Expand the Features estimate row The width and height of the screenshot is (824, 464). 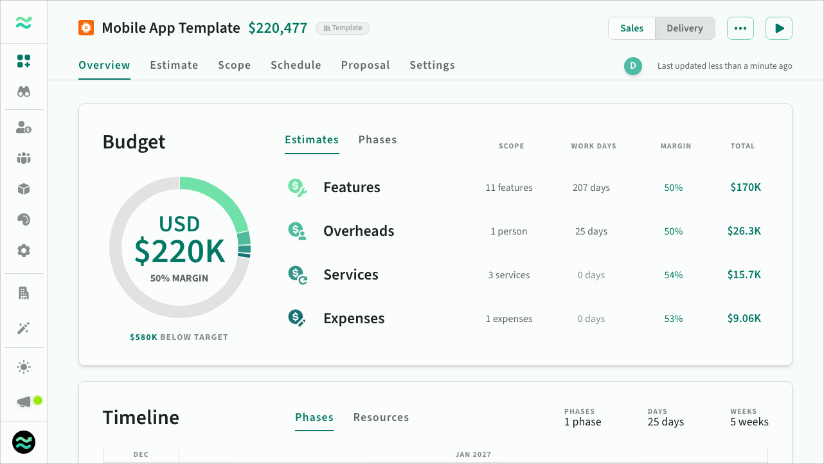coord(352,188)
